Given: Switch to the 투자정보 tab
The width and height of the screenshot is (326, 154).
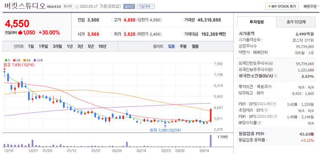Looking at the screenshot, I should (257, 22).
